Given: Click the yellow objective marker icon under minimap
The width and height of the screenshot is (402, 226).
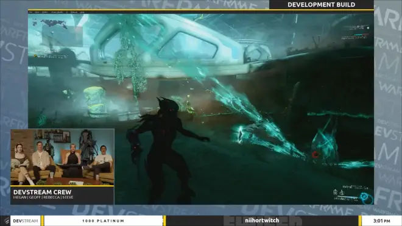Looking at the screenshot, I should pyautogui.click(x=35, y=56).
